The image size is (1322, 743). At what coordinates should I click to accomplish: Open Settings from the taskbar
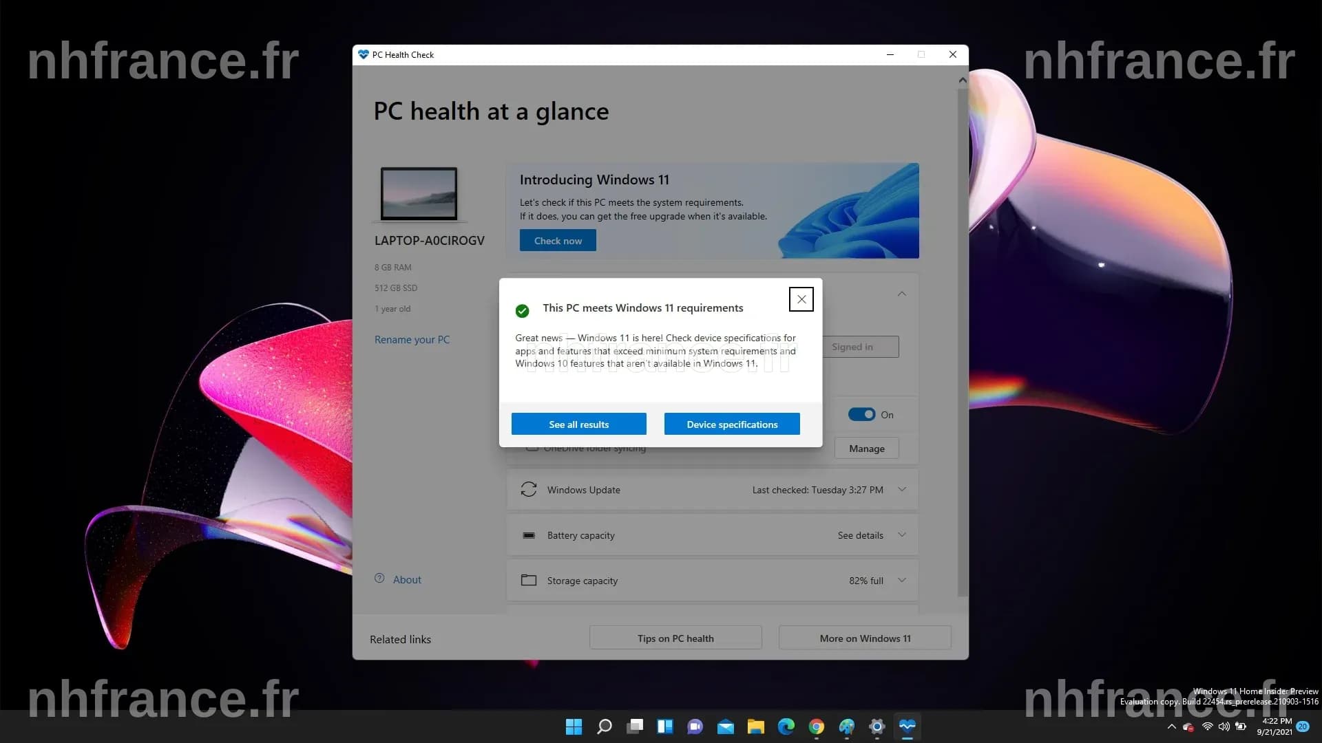877,726
